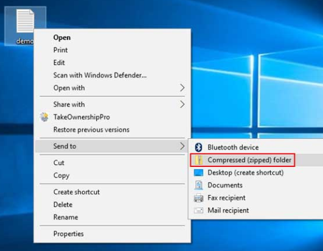Select the demo text file icon
323x251 pixels.
tap(25, 21)
